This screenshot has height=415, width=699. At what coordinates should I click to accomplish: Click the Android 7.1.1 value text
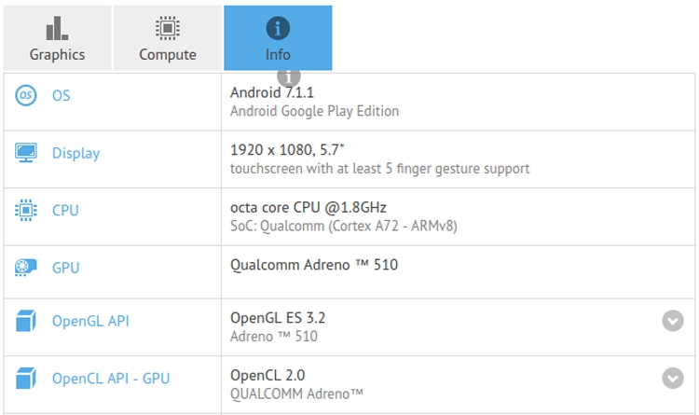pos(274,94)
